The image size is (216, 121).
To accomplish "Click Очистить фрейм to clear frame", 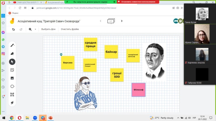I will (x=70, y=29).
